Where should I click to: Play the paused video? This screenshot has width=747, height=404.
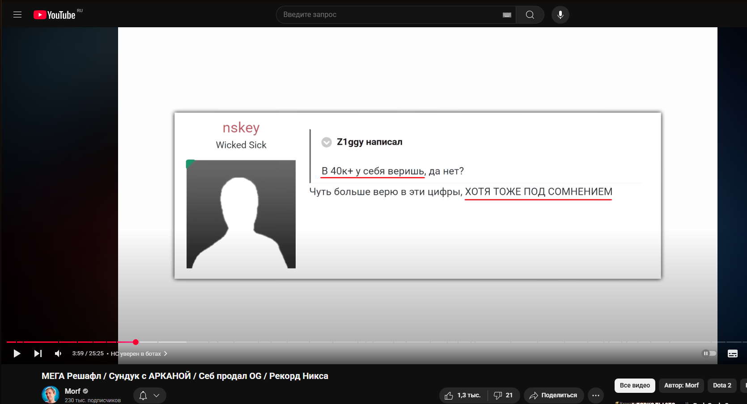[x=17, y=353]
